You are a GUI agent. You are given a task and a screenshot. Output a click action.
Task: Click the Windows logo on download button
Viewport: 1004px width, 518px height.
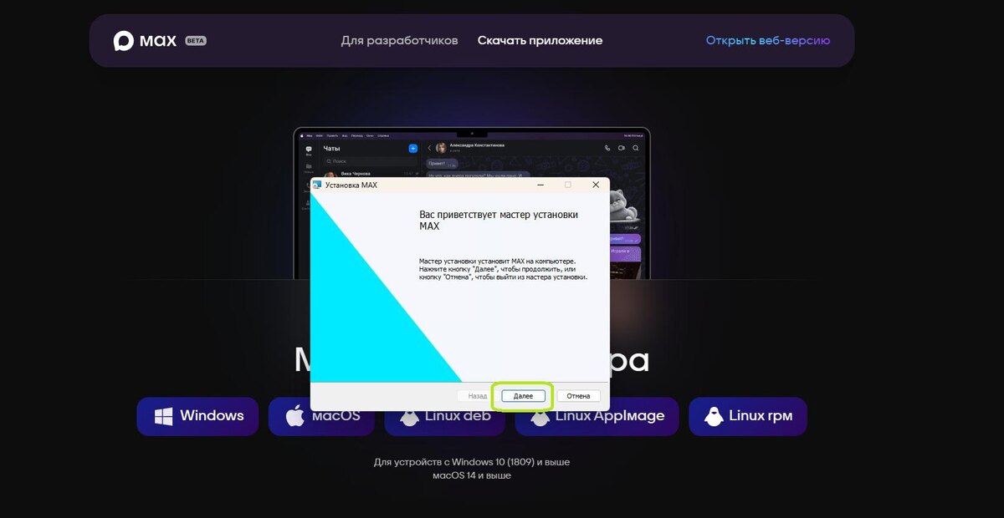click(x=162, y=415)
